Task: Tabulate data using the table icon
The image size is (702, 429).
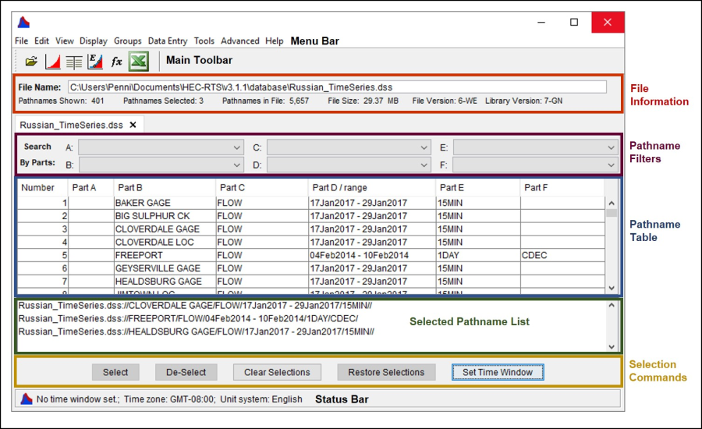Action: (x=74, y=62)
